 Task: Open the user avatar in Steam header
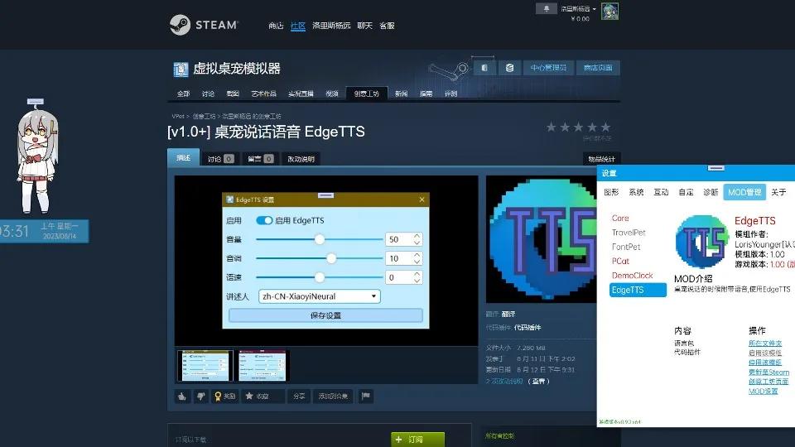point(609,11)
